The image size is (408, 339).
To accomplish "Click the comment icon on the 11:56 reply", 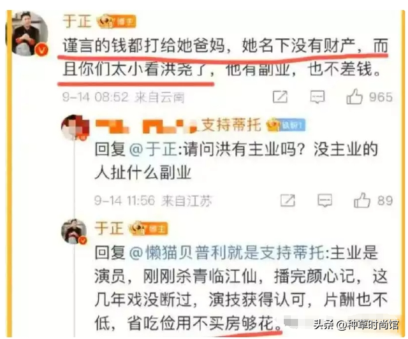I will (325, 200).
